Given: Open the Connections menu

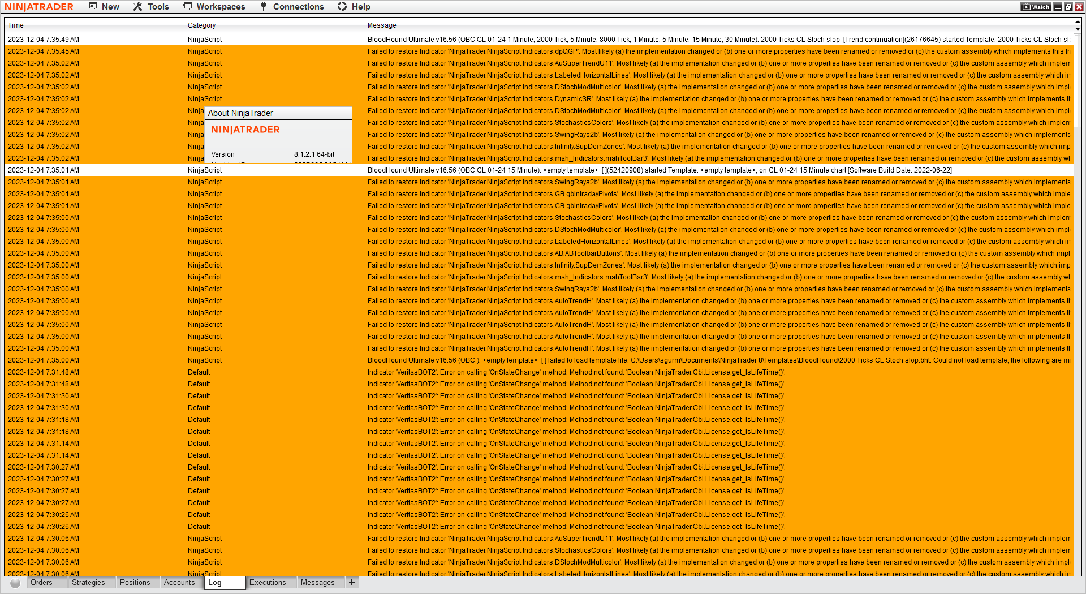Looking at the screenshot, I should point(292,7).
